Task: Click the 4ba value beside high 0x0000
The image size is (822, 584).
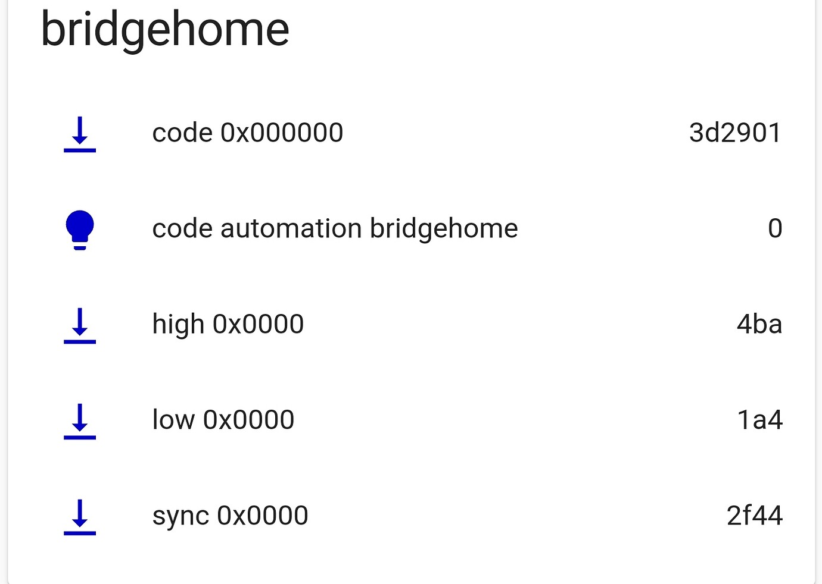Action: 760,324
